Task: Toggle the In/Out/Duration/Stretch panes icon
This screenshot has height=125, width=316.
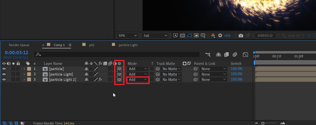Action: [17, 123]
